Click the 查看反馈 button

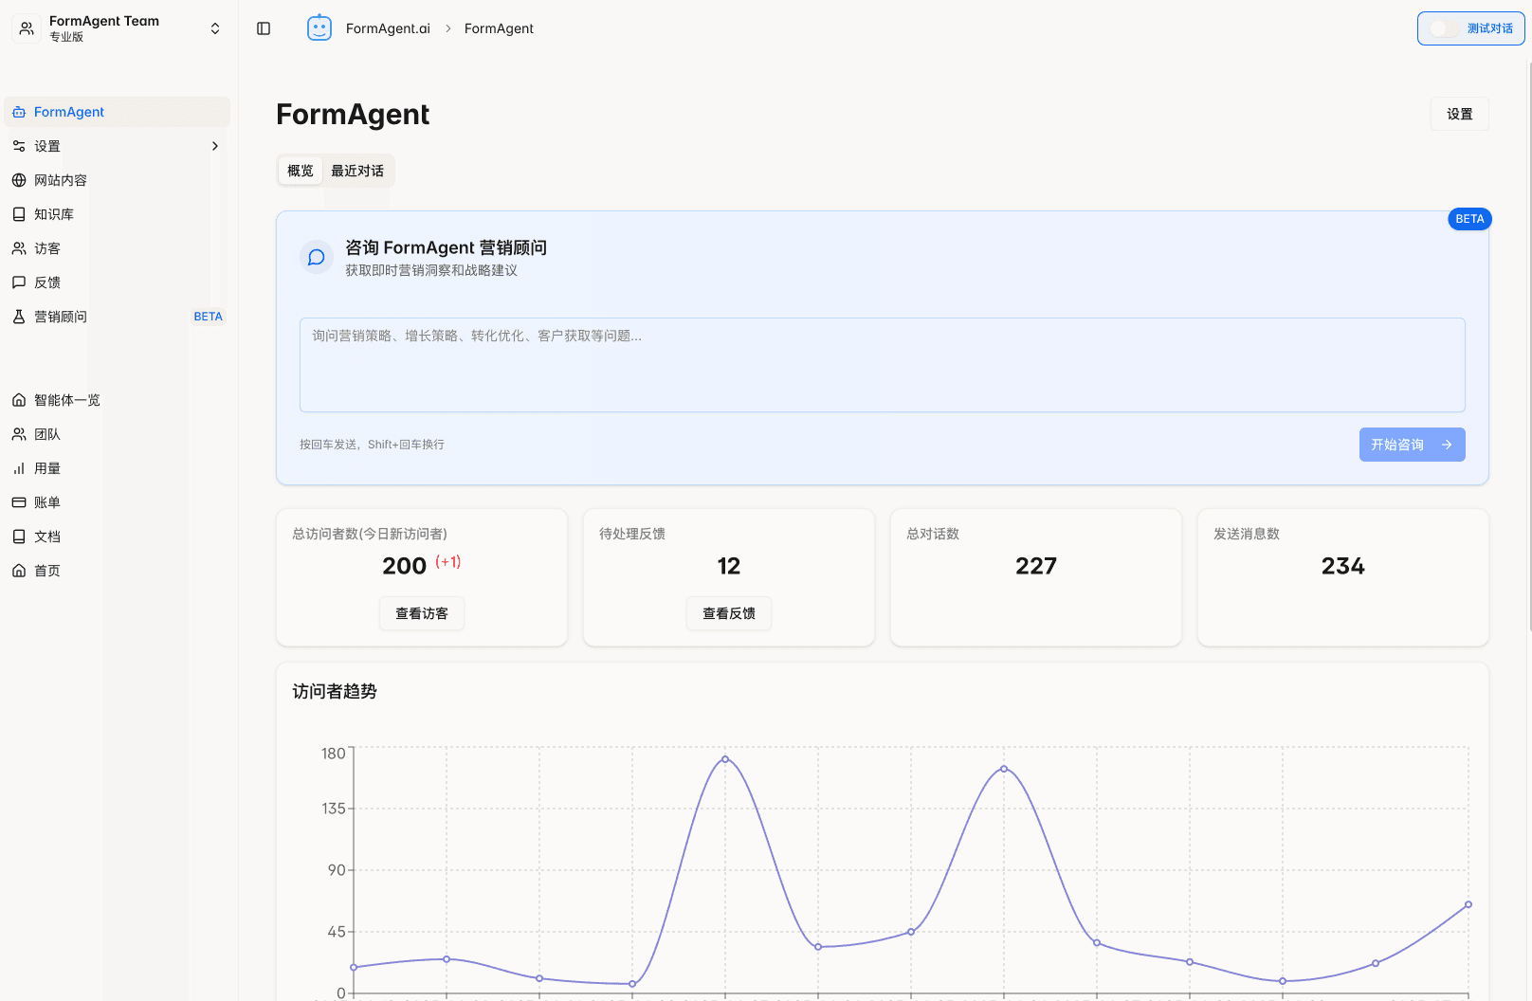click(729, 613)
